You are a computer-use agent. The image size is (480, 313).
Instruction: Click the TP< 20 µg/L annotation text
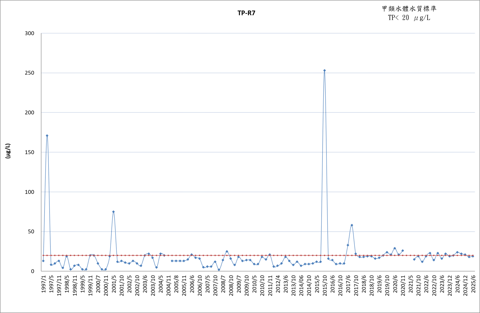[409, 18]
